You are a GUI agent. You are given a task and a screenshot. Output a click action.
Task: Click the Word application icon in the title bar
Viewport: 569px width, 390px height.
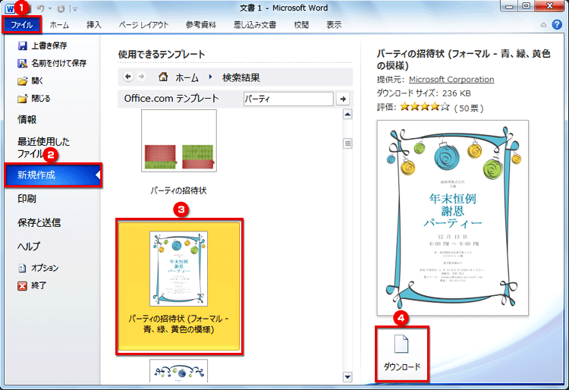coord(10,8)
